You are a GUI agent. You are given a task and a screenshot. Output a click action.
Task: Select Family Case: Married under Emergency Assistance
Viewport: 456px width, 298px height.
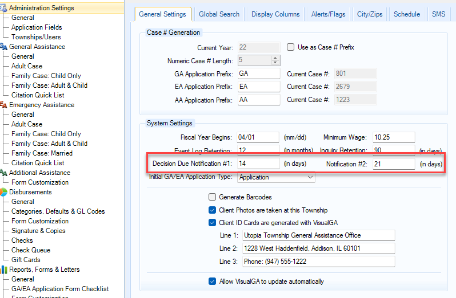(42, 153)
